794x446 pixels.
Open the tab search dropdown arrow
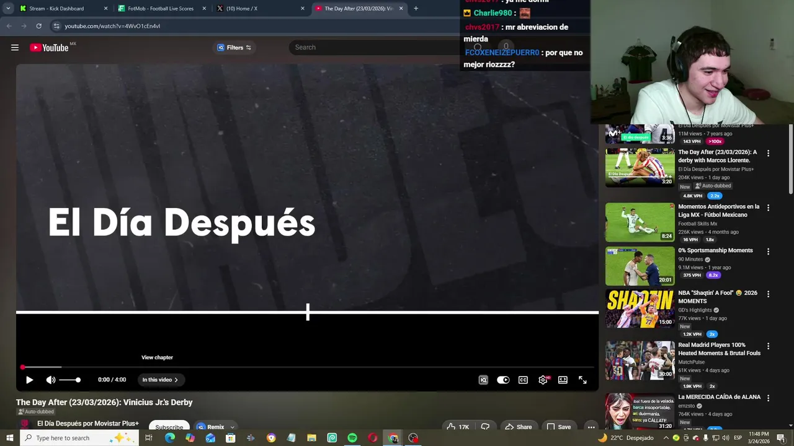(8, 9)
